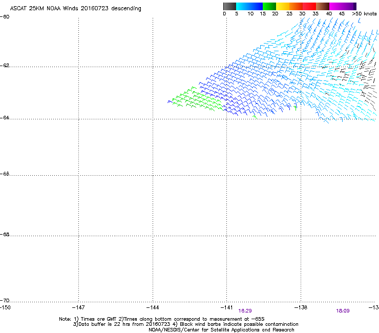Click the latitude label '-60'
This screenshot has height=333, width=379.
(x=5, y=17)
